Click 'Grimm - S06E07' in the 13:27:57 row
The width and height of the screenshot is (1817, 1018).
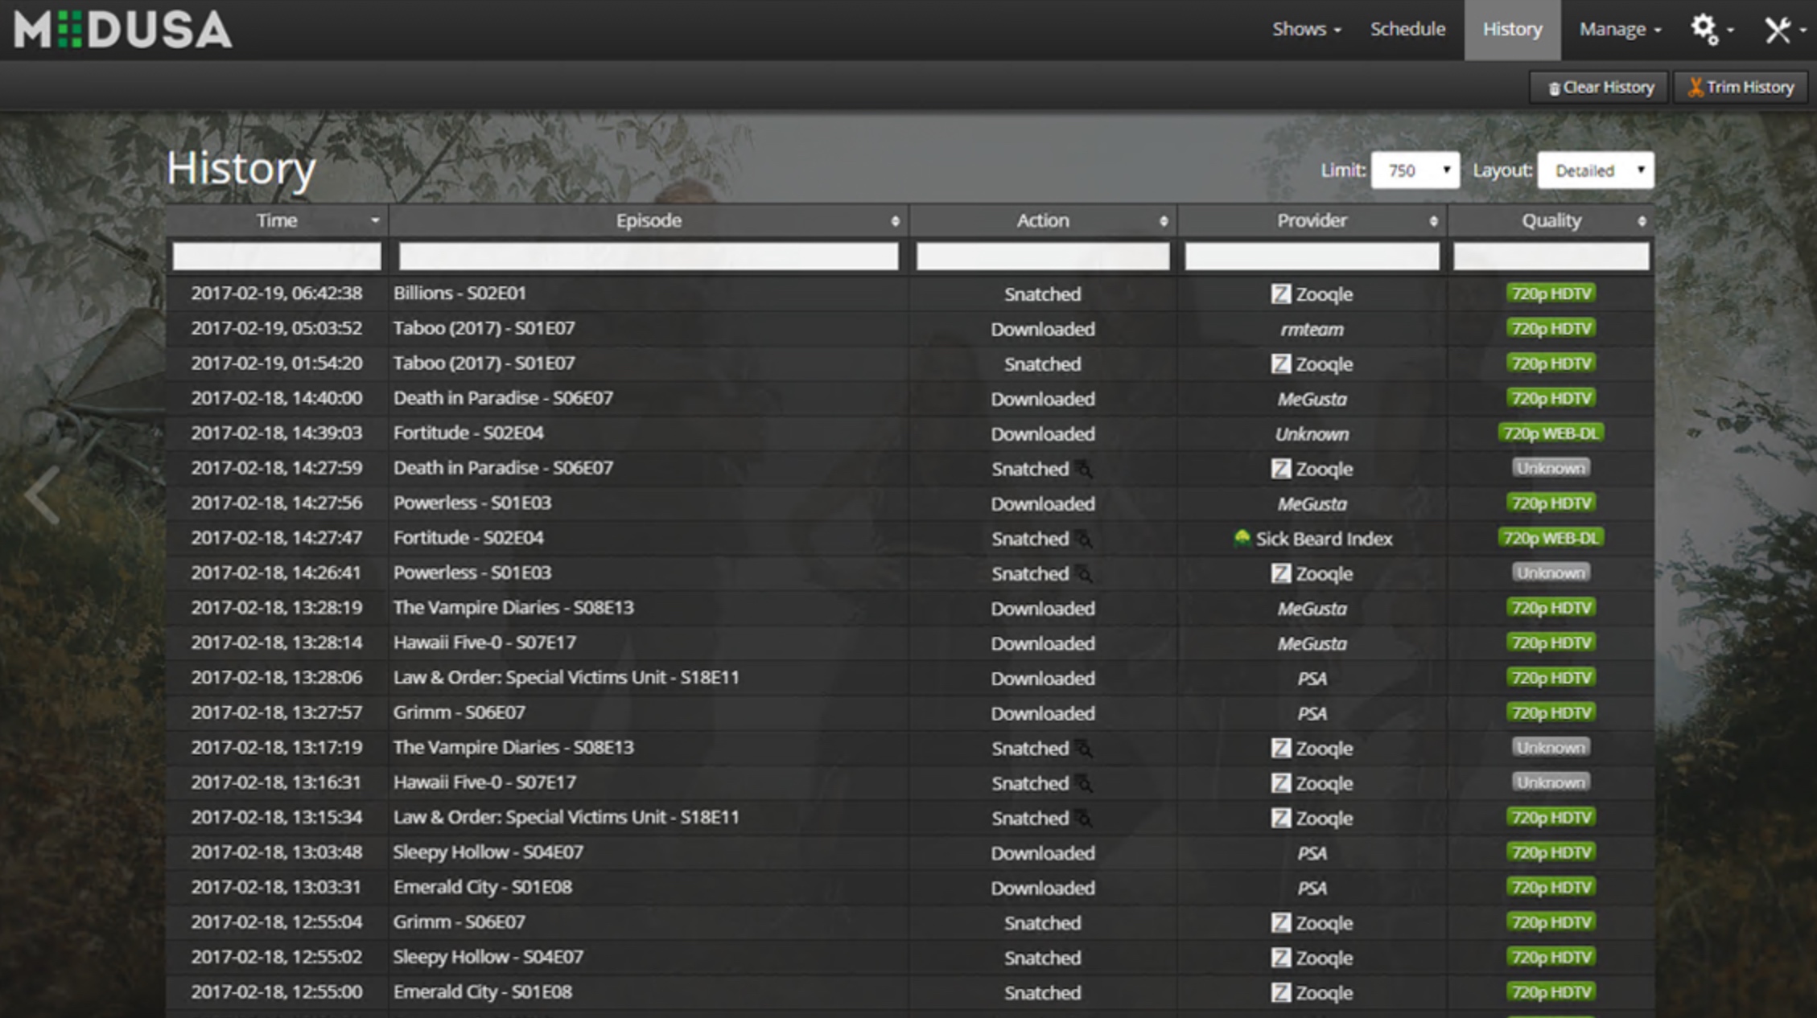point(459,712)
